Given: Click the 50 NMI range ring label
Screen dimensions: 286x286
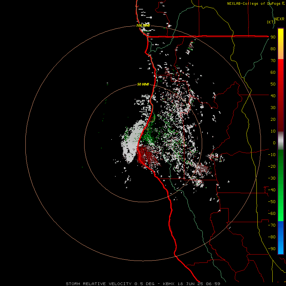Looking at the screenshot, I should coord(143,84).
